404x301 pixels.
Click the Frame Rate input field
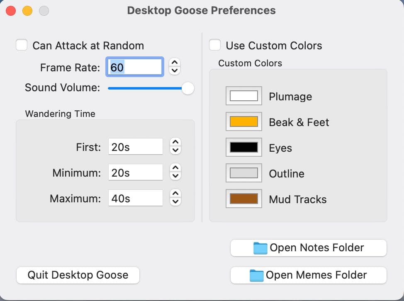click(x=135, y=67)
